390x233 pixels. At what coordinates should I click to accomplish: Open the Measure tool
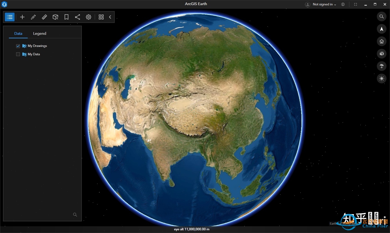pyautogui.click(x=44, y=17)
